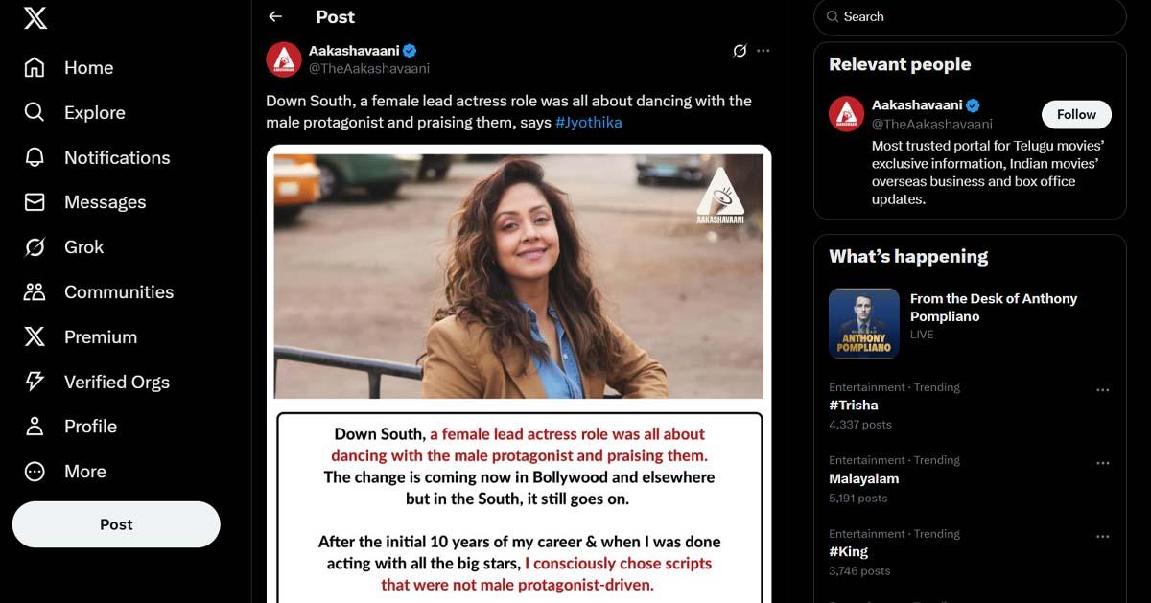Click the X logo icon
Screen dimensions: 1151x603
click(35, 17)
